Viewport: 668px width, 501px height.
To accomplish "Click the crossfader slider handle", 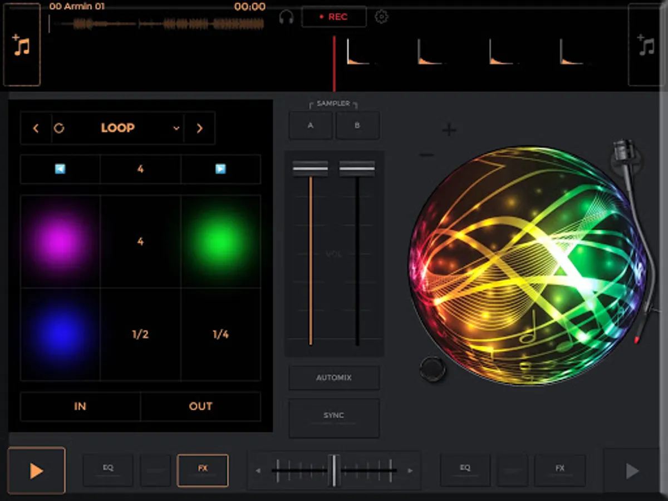I will pyautogui.click(x=333, y=470).
